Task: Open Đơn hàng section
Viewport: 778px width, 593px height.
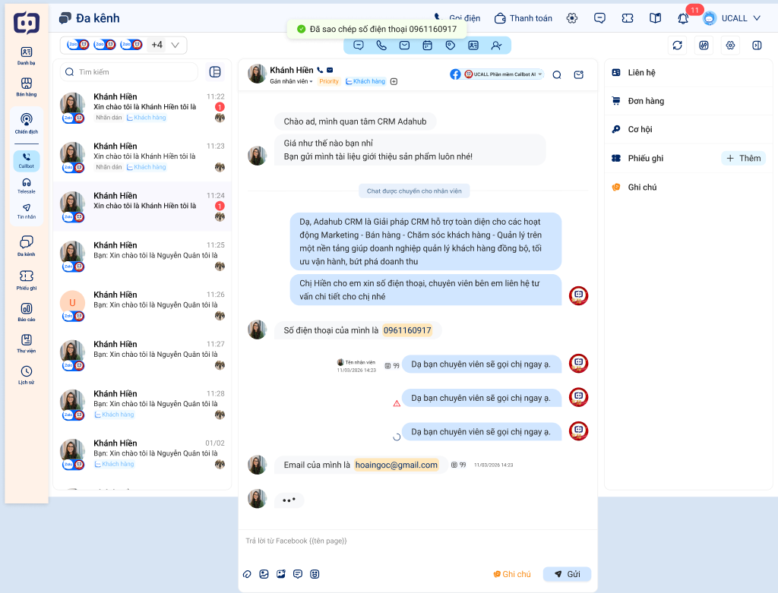Action: point(688,101)
